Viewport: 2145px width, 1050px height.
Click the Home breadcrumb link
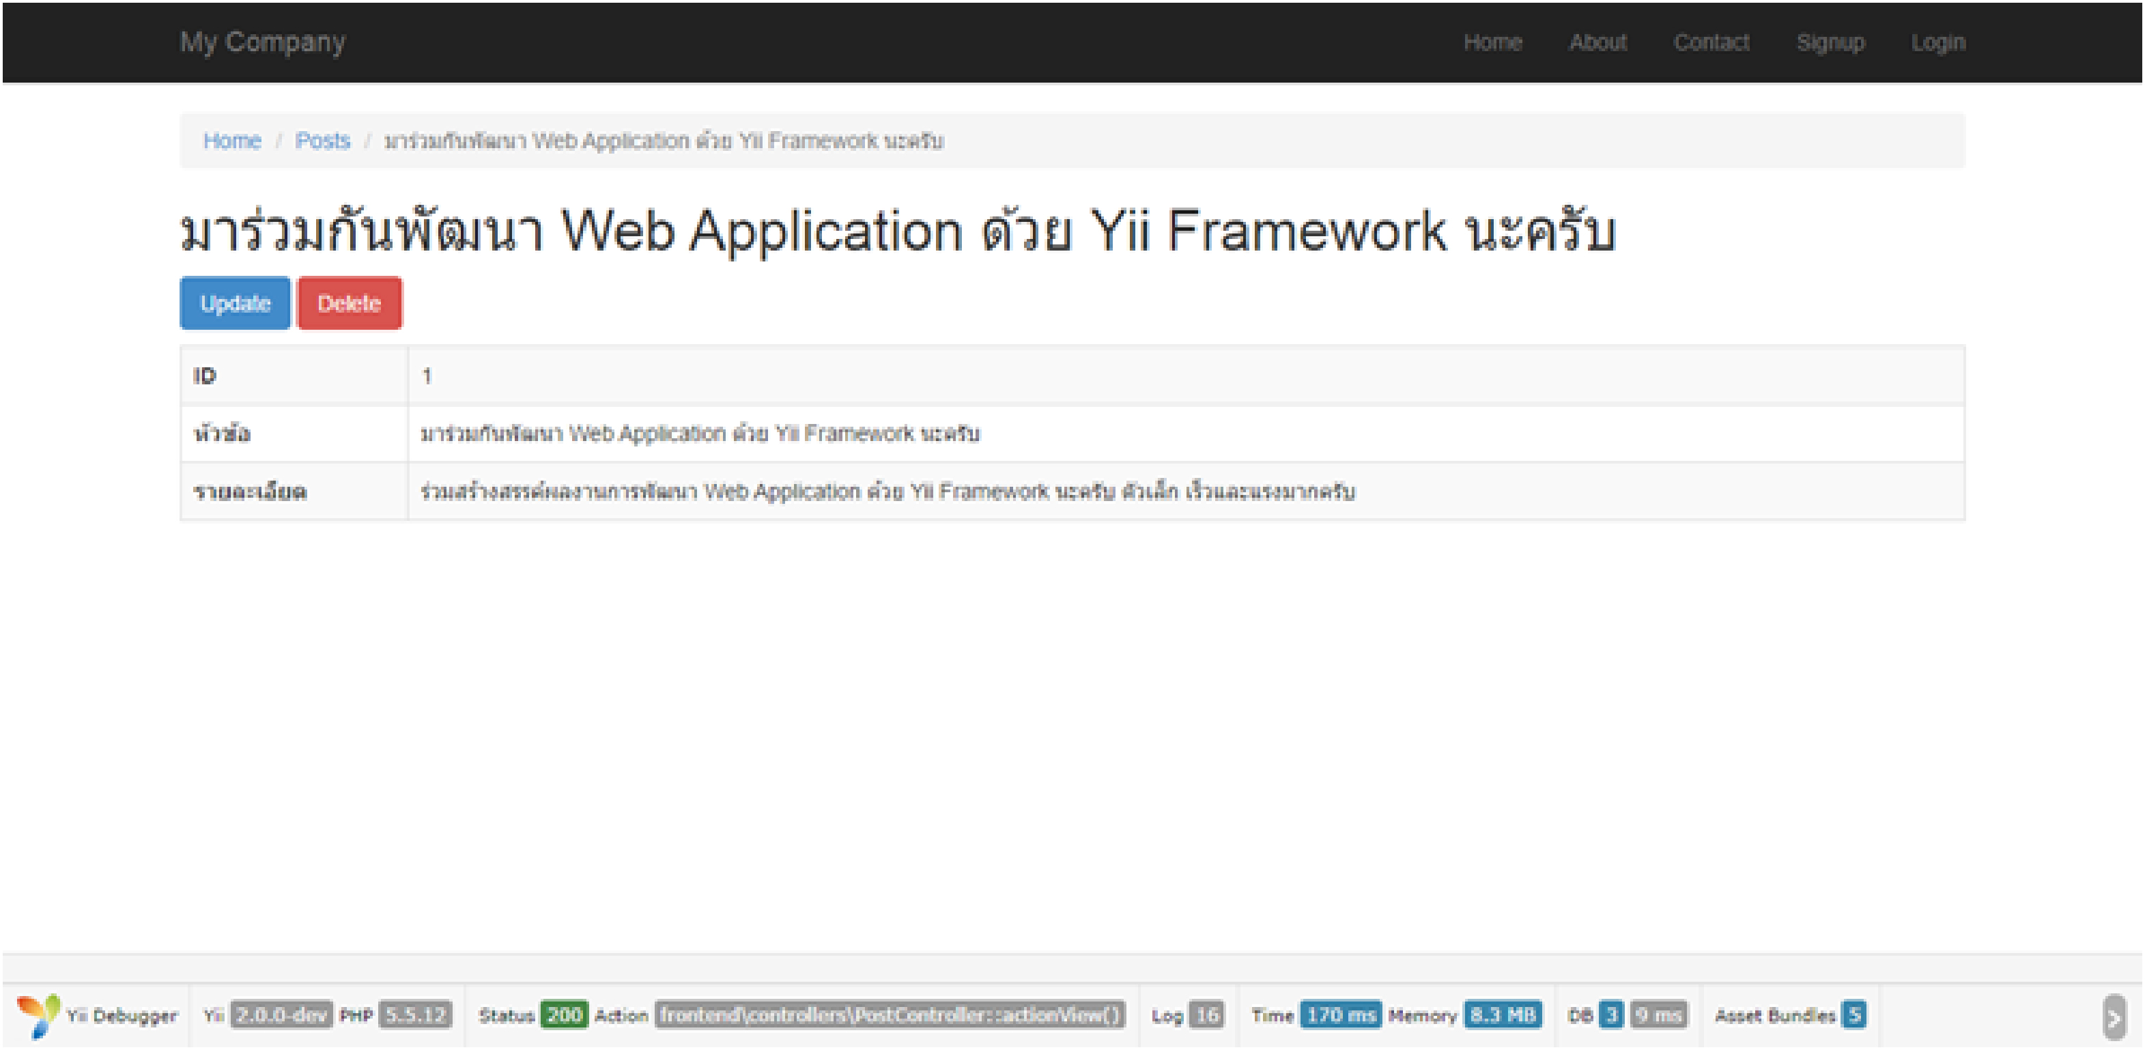coord(232,141)
